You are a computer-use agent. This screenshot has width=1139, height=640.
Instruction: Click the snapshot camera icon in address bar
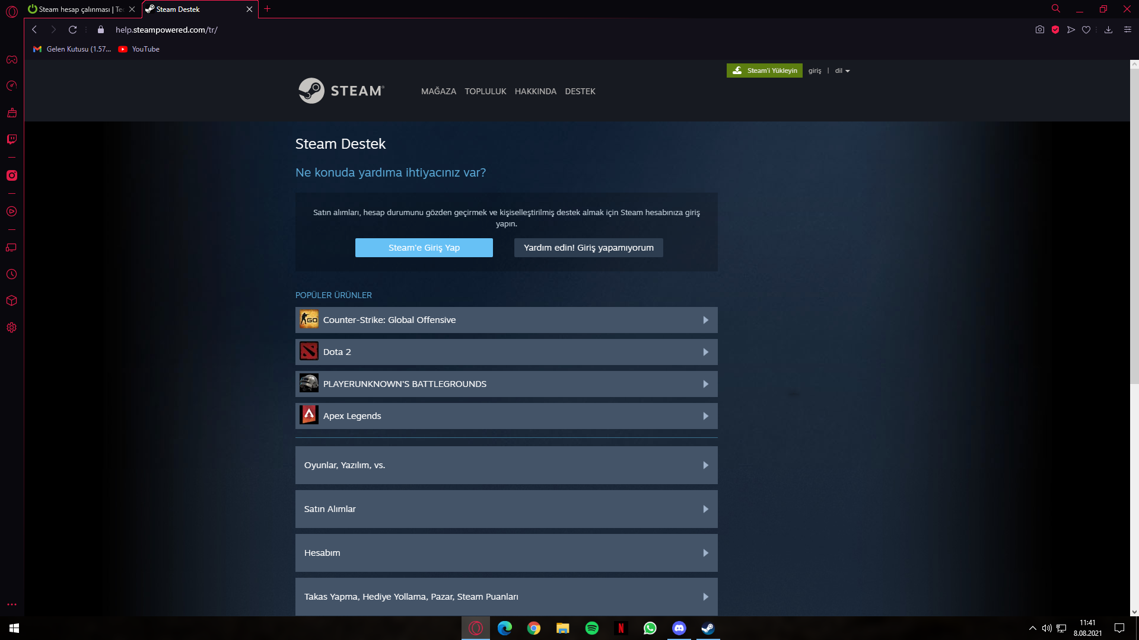[1040, 30]
